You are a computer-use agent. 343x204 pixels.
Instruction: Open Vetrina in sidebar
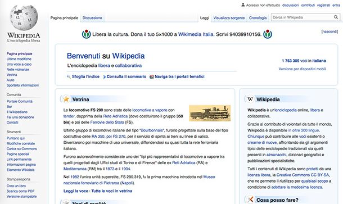point(12,75)
